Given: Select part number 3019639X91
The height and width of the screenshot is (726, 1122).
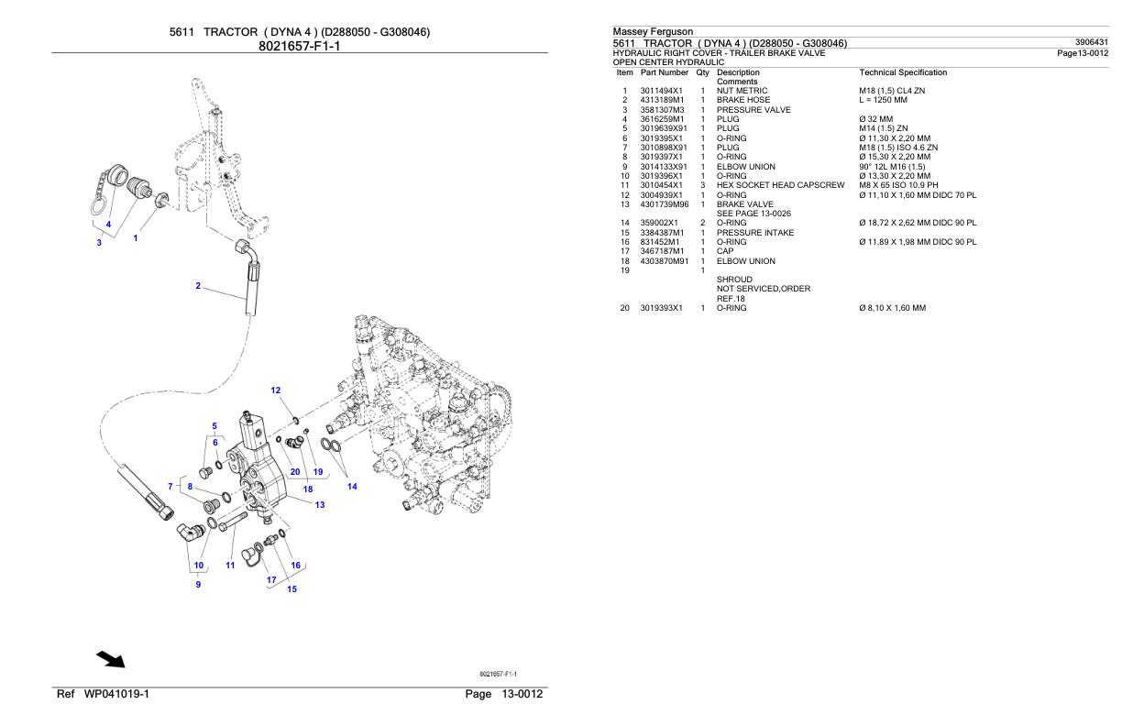Looking at the screenshot, I should point(664,128).
